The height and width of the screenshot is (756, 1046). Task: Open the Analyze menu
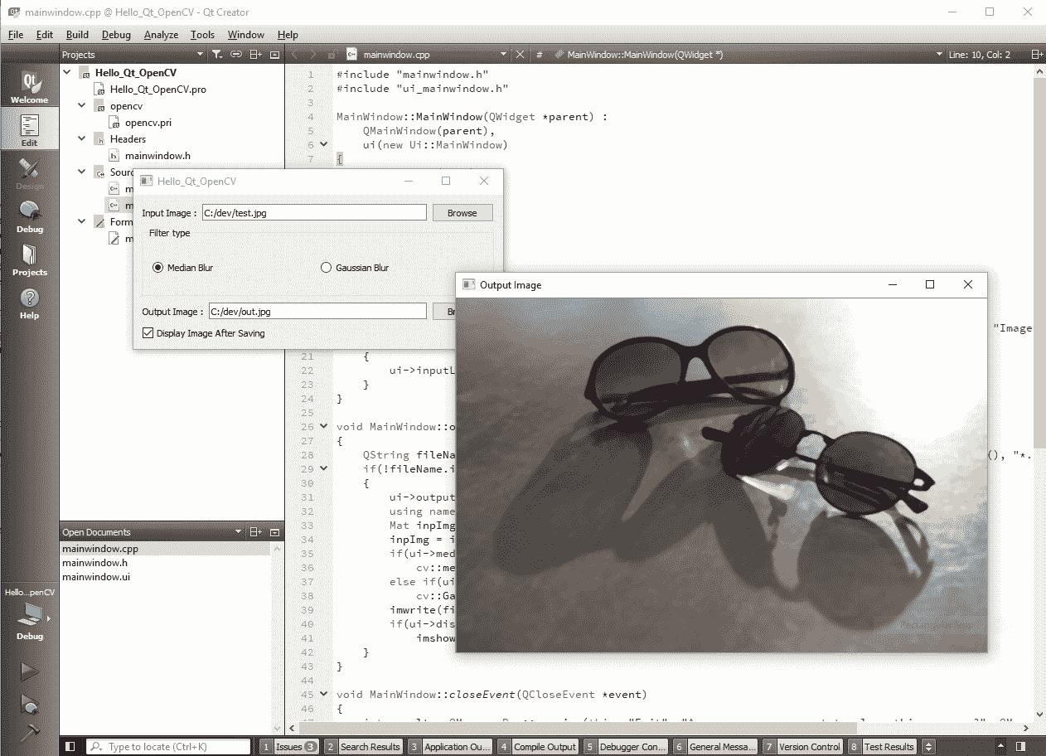[x=161, y=35]
